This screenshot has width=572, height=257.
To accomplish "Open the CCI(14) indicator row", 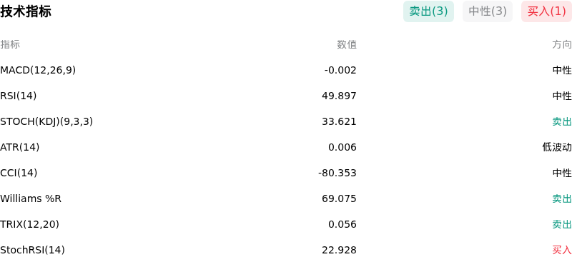I will pyautogui.click(x=286, y=173).
